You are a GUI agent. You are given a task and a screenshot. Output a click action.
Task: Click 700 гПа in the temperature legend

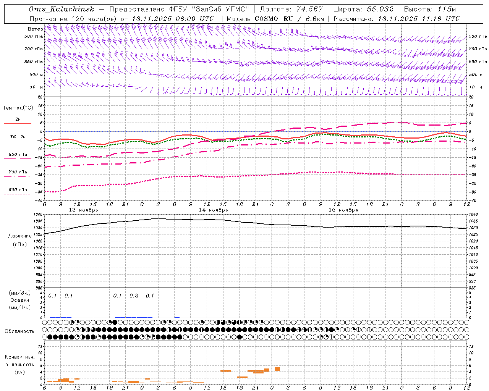[18, 172]
